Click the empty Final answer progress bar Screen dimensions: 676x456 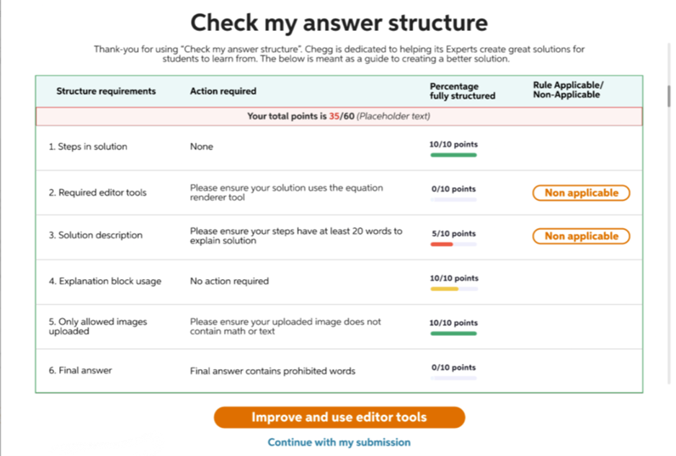453,376
